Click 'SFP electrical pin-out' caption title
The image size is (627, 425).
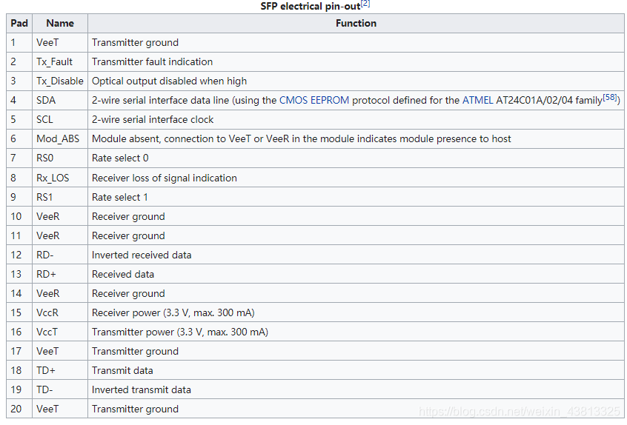click(x=311, y=7)
